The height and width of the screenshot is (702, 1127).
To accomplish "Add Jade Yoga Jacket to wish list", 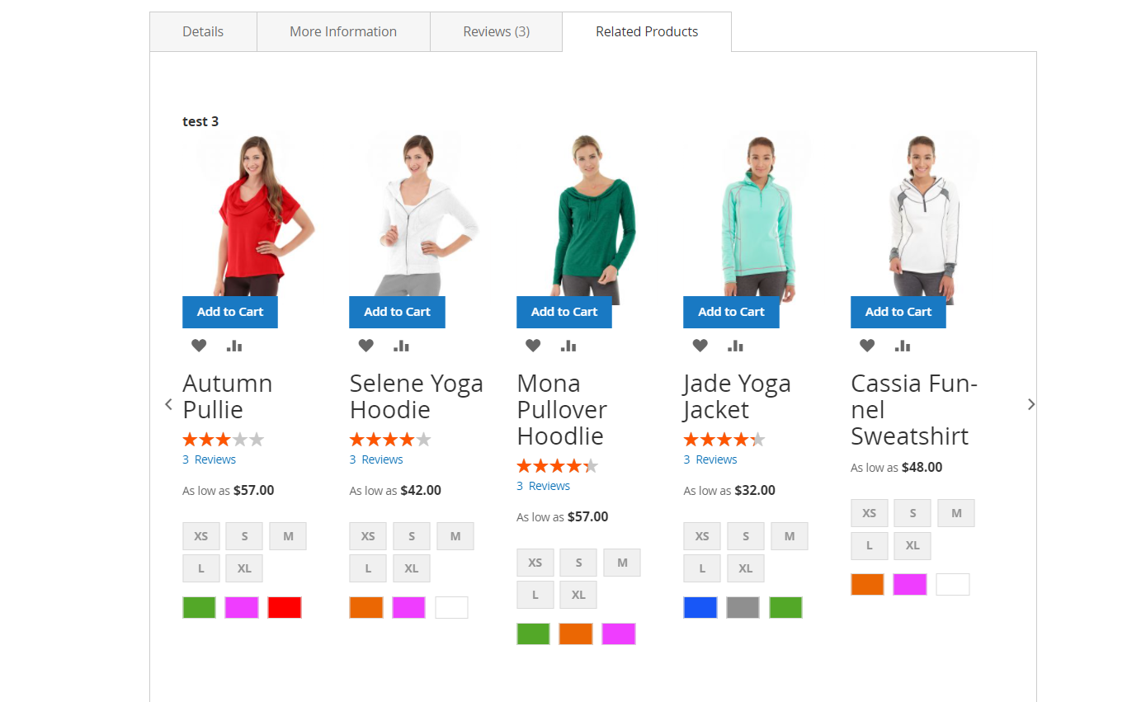I will 700,346.
